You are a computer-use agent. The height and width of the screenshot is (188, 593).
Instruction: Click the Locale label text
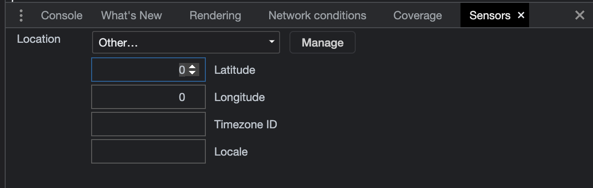click(x=231, y=152)
